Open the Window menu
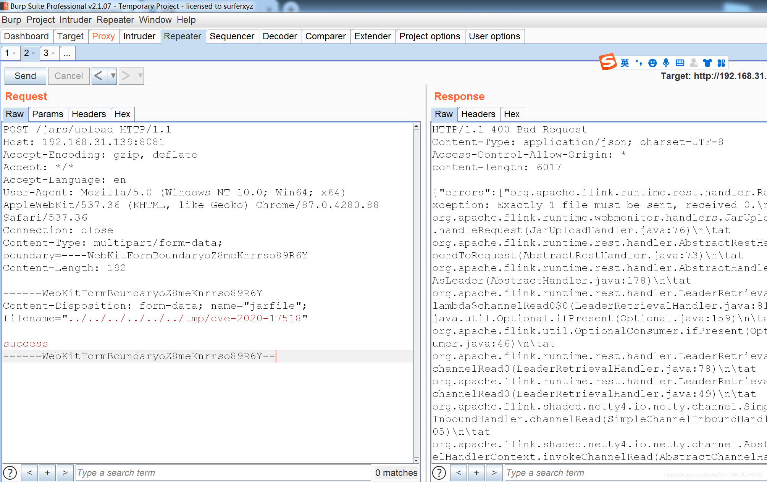The height and width of the screenshot is (482, 767). tap(155, 20)
